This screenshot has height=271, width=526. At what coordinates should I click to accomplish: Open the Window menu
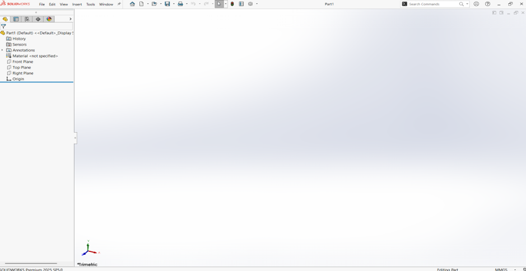pos(106,4)
